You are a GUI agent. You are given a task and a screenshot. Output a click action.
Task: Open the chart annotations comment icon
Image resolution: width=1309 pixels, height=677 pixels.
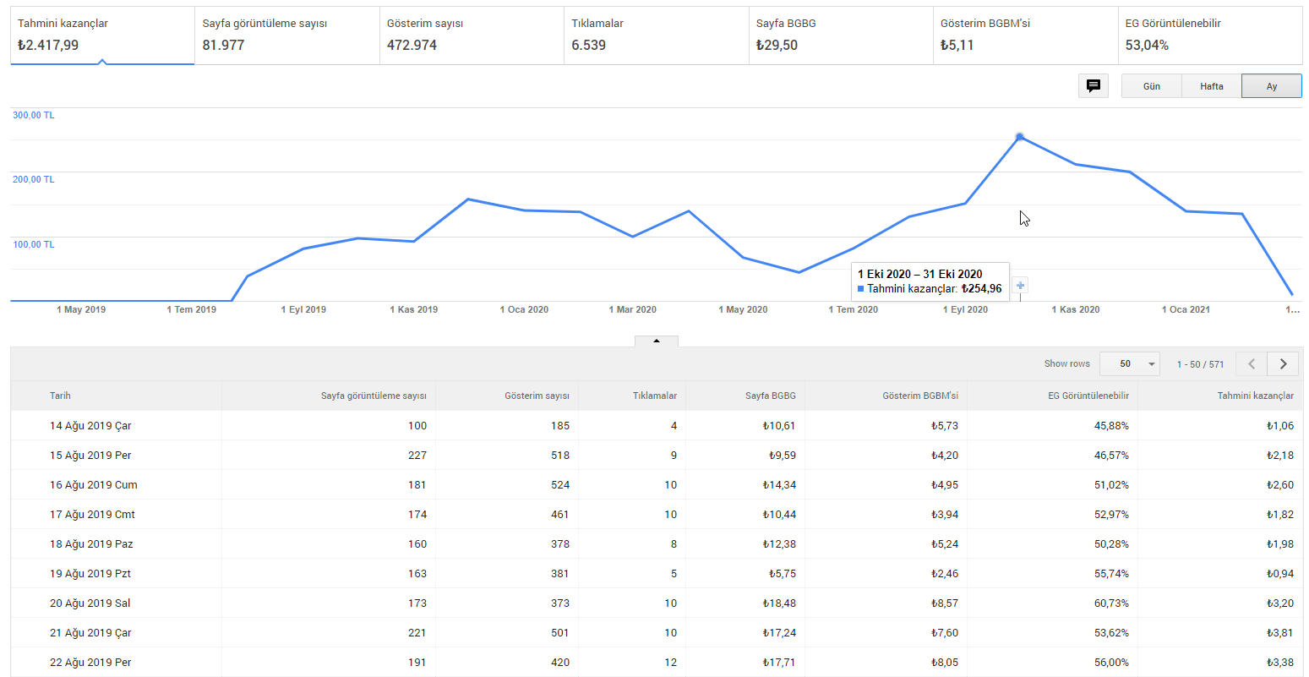[1093, 86]
